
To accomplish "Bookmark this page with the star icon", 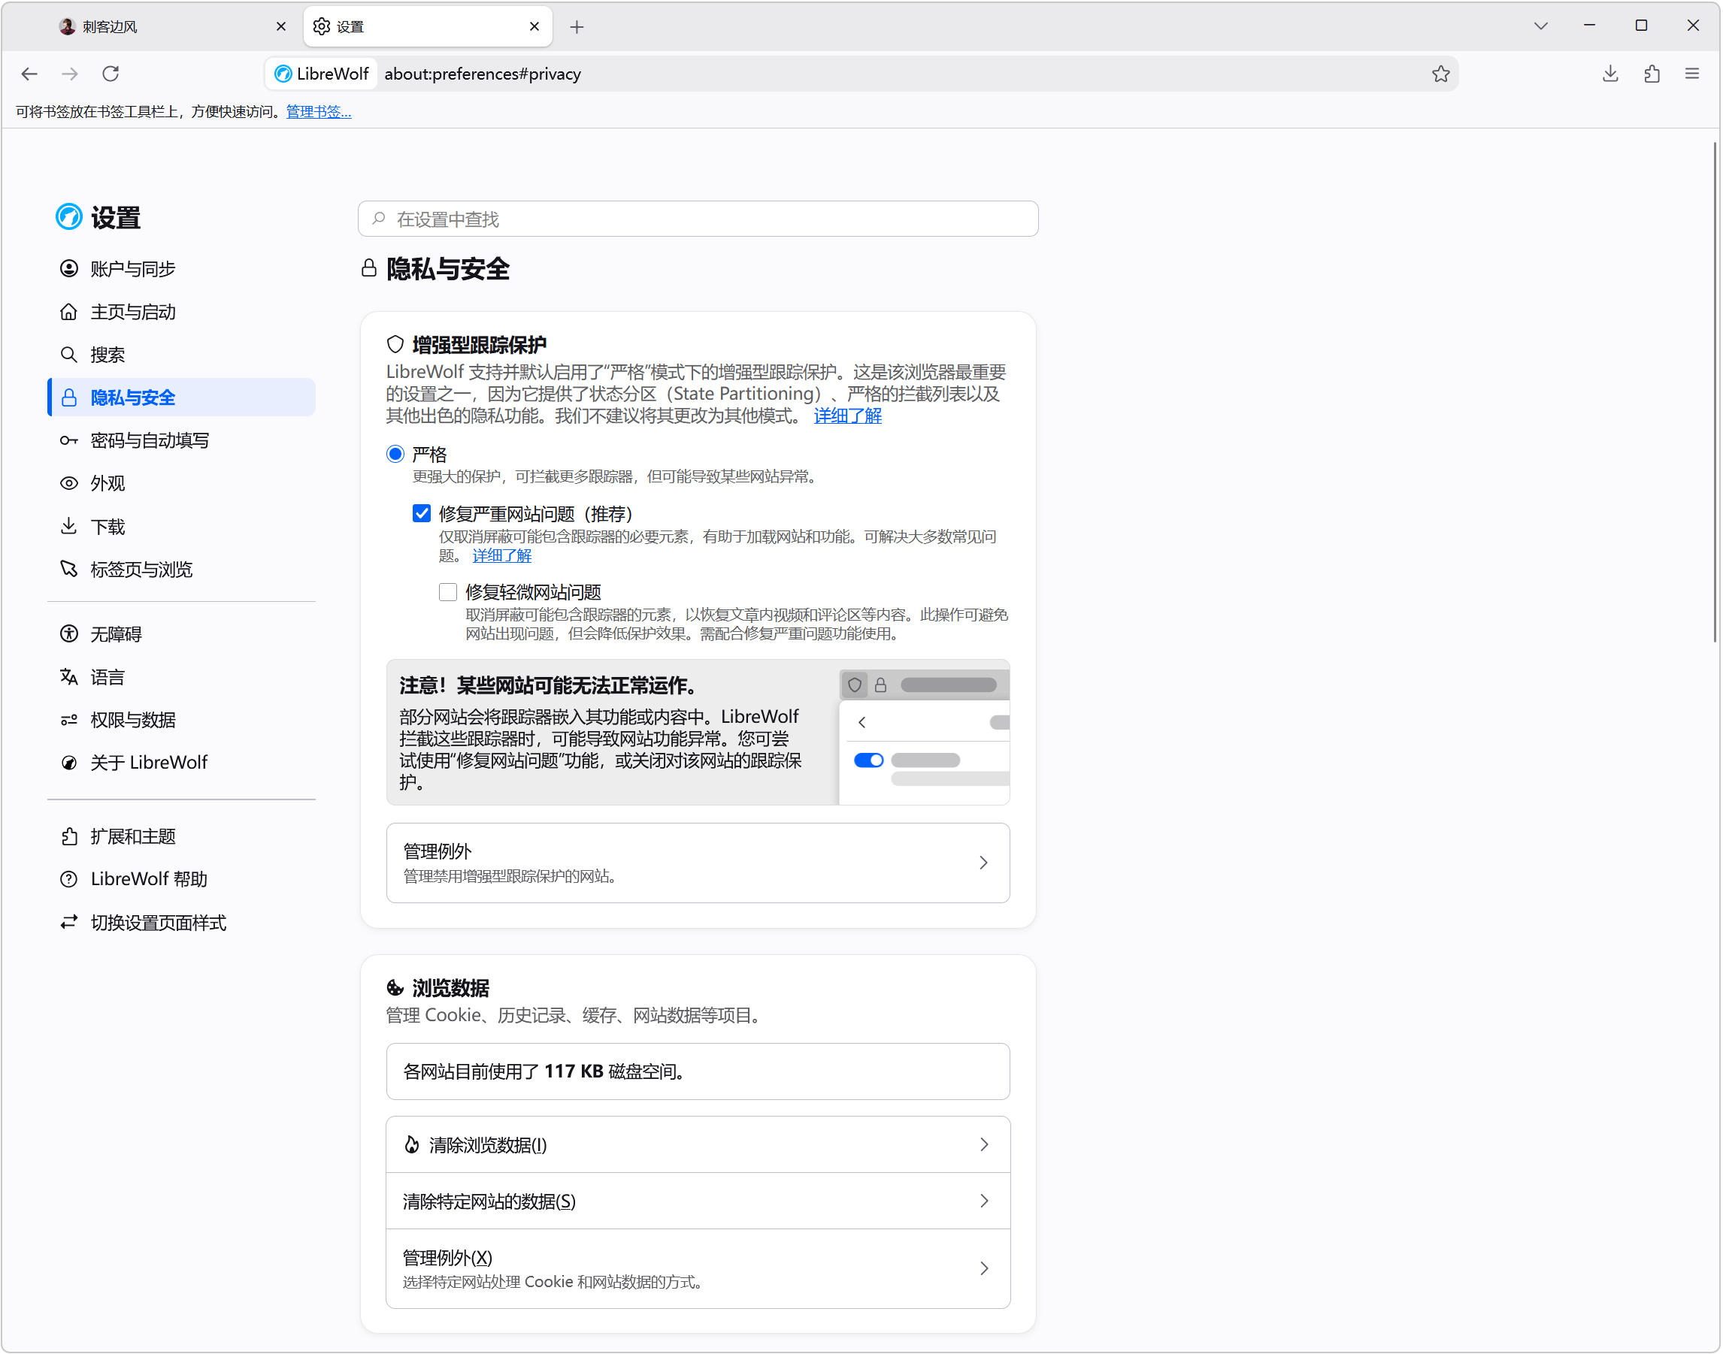I will coord(1441,74).
